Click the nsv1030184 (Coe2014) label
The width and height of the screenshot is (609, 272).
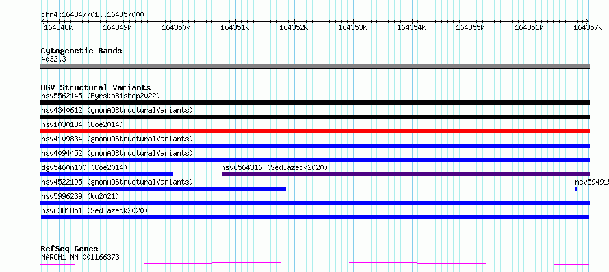pos(82,124)
